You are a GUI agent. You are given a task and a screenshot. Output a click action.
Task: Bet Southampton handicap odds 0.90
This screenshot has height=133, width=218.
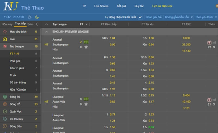113,45
